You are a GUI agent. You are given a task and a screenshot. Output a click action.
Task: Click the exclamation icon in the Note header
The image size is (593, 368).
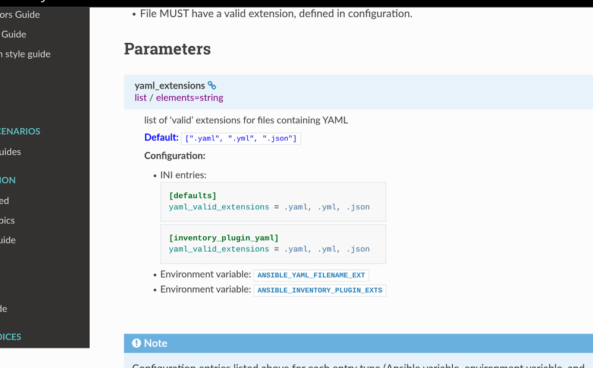point(137,343)
